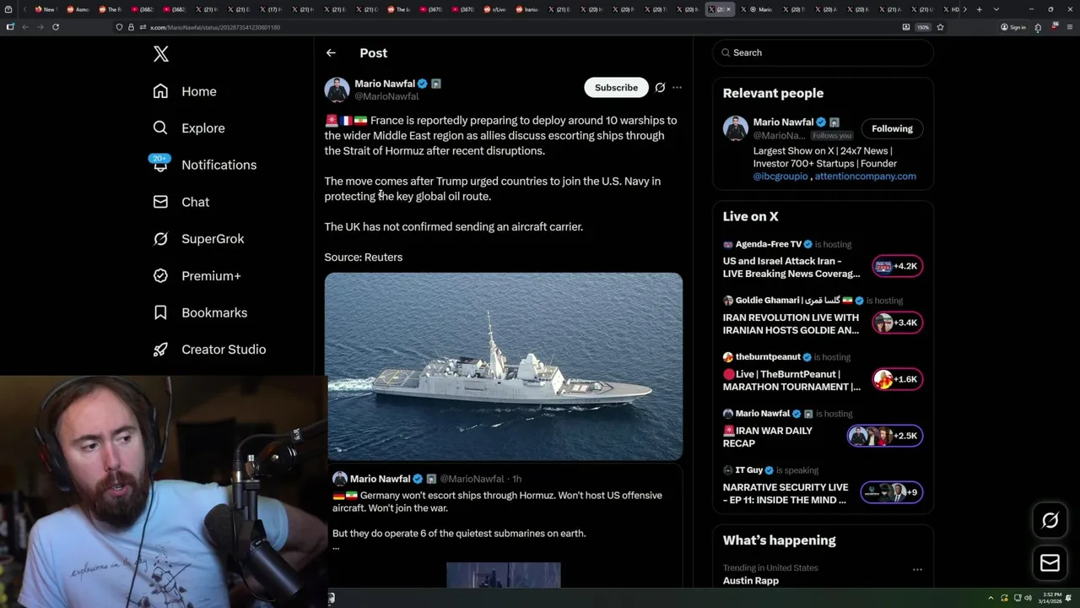Click the Following button for Mario Nawfal

click(x=892, y=128)
